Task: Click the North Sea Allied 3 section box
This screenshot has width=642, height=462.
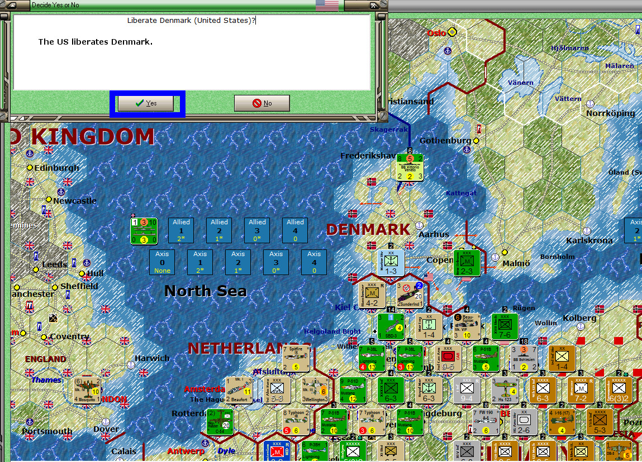Action: (257, 230)
